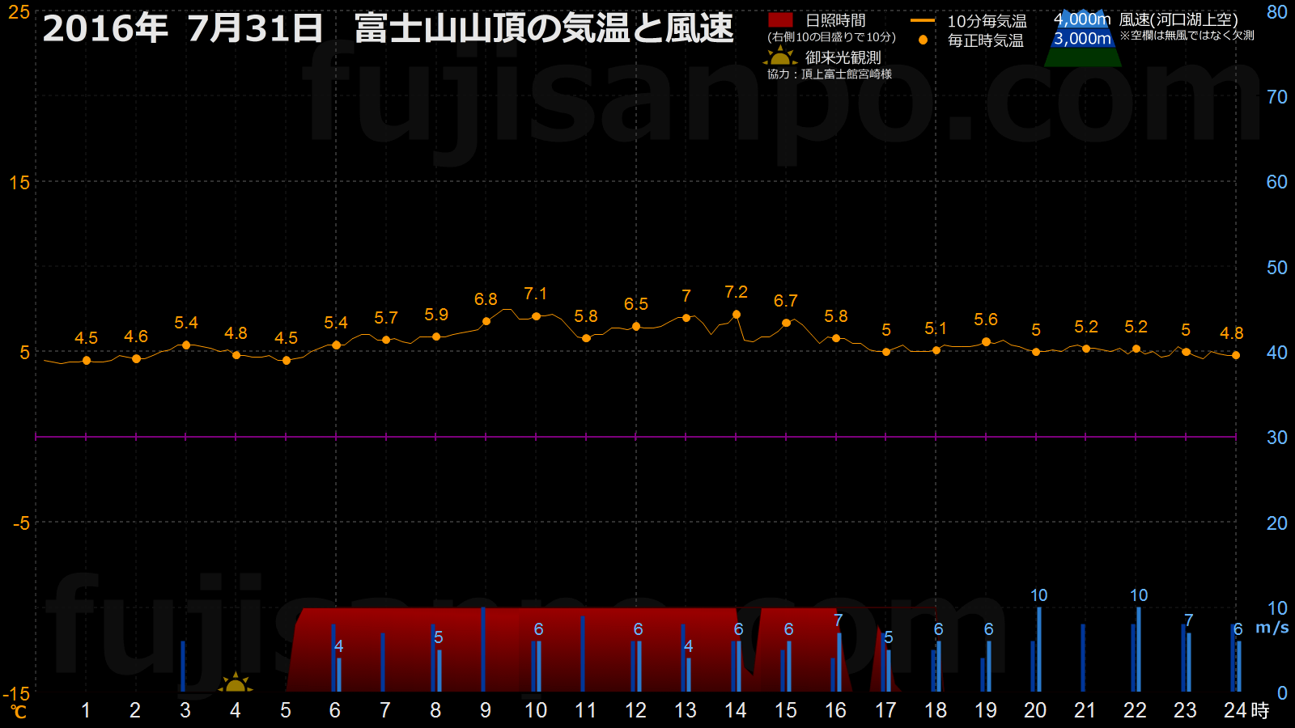Click the ℃ unit label at bottom left
Screen dimensions: 1295x728
coord(18,712)
